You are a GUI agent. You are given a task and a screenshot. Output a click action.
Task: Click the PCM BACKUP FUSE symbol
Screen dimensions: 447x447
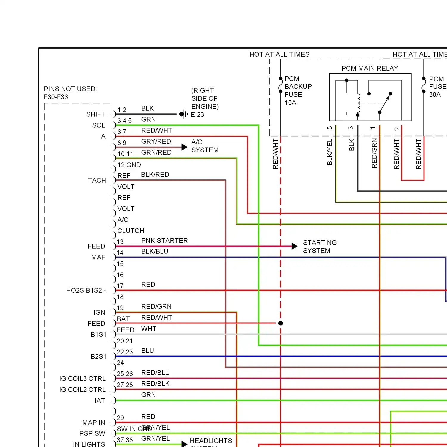(280, 85)
